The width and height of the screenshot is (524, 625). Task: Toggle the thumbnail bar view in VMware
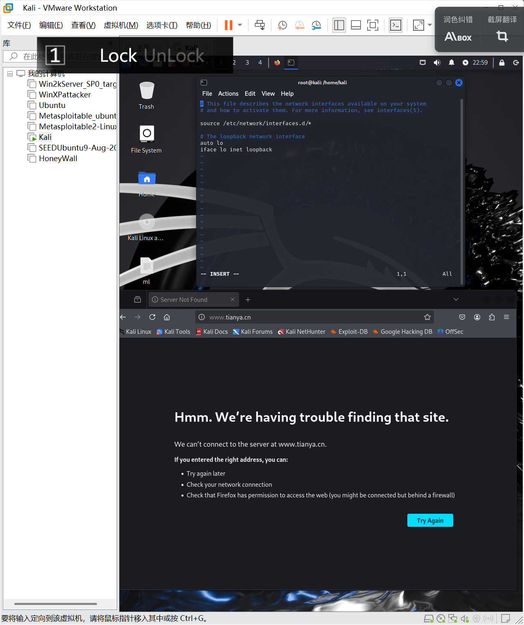click(x=356, y=25)
